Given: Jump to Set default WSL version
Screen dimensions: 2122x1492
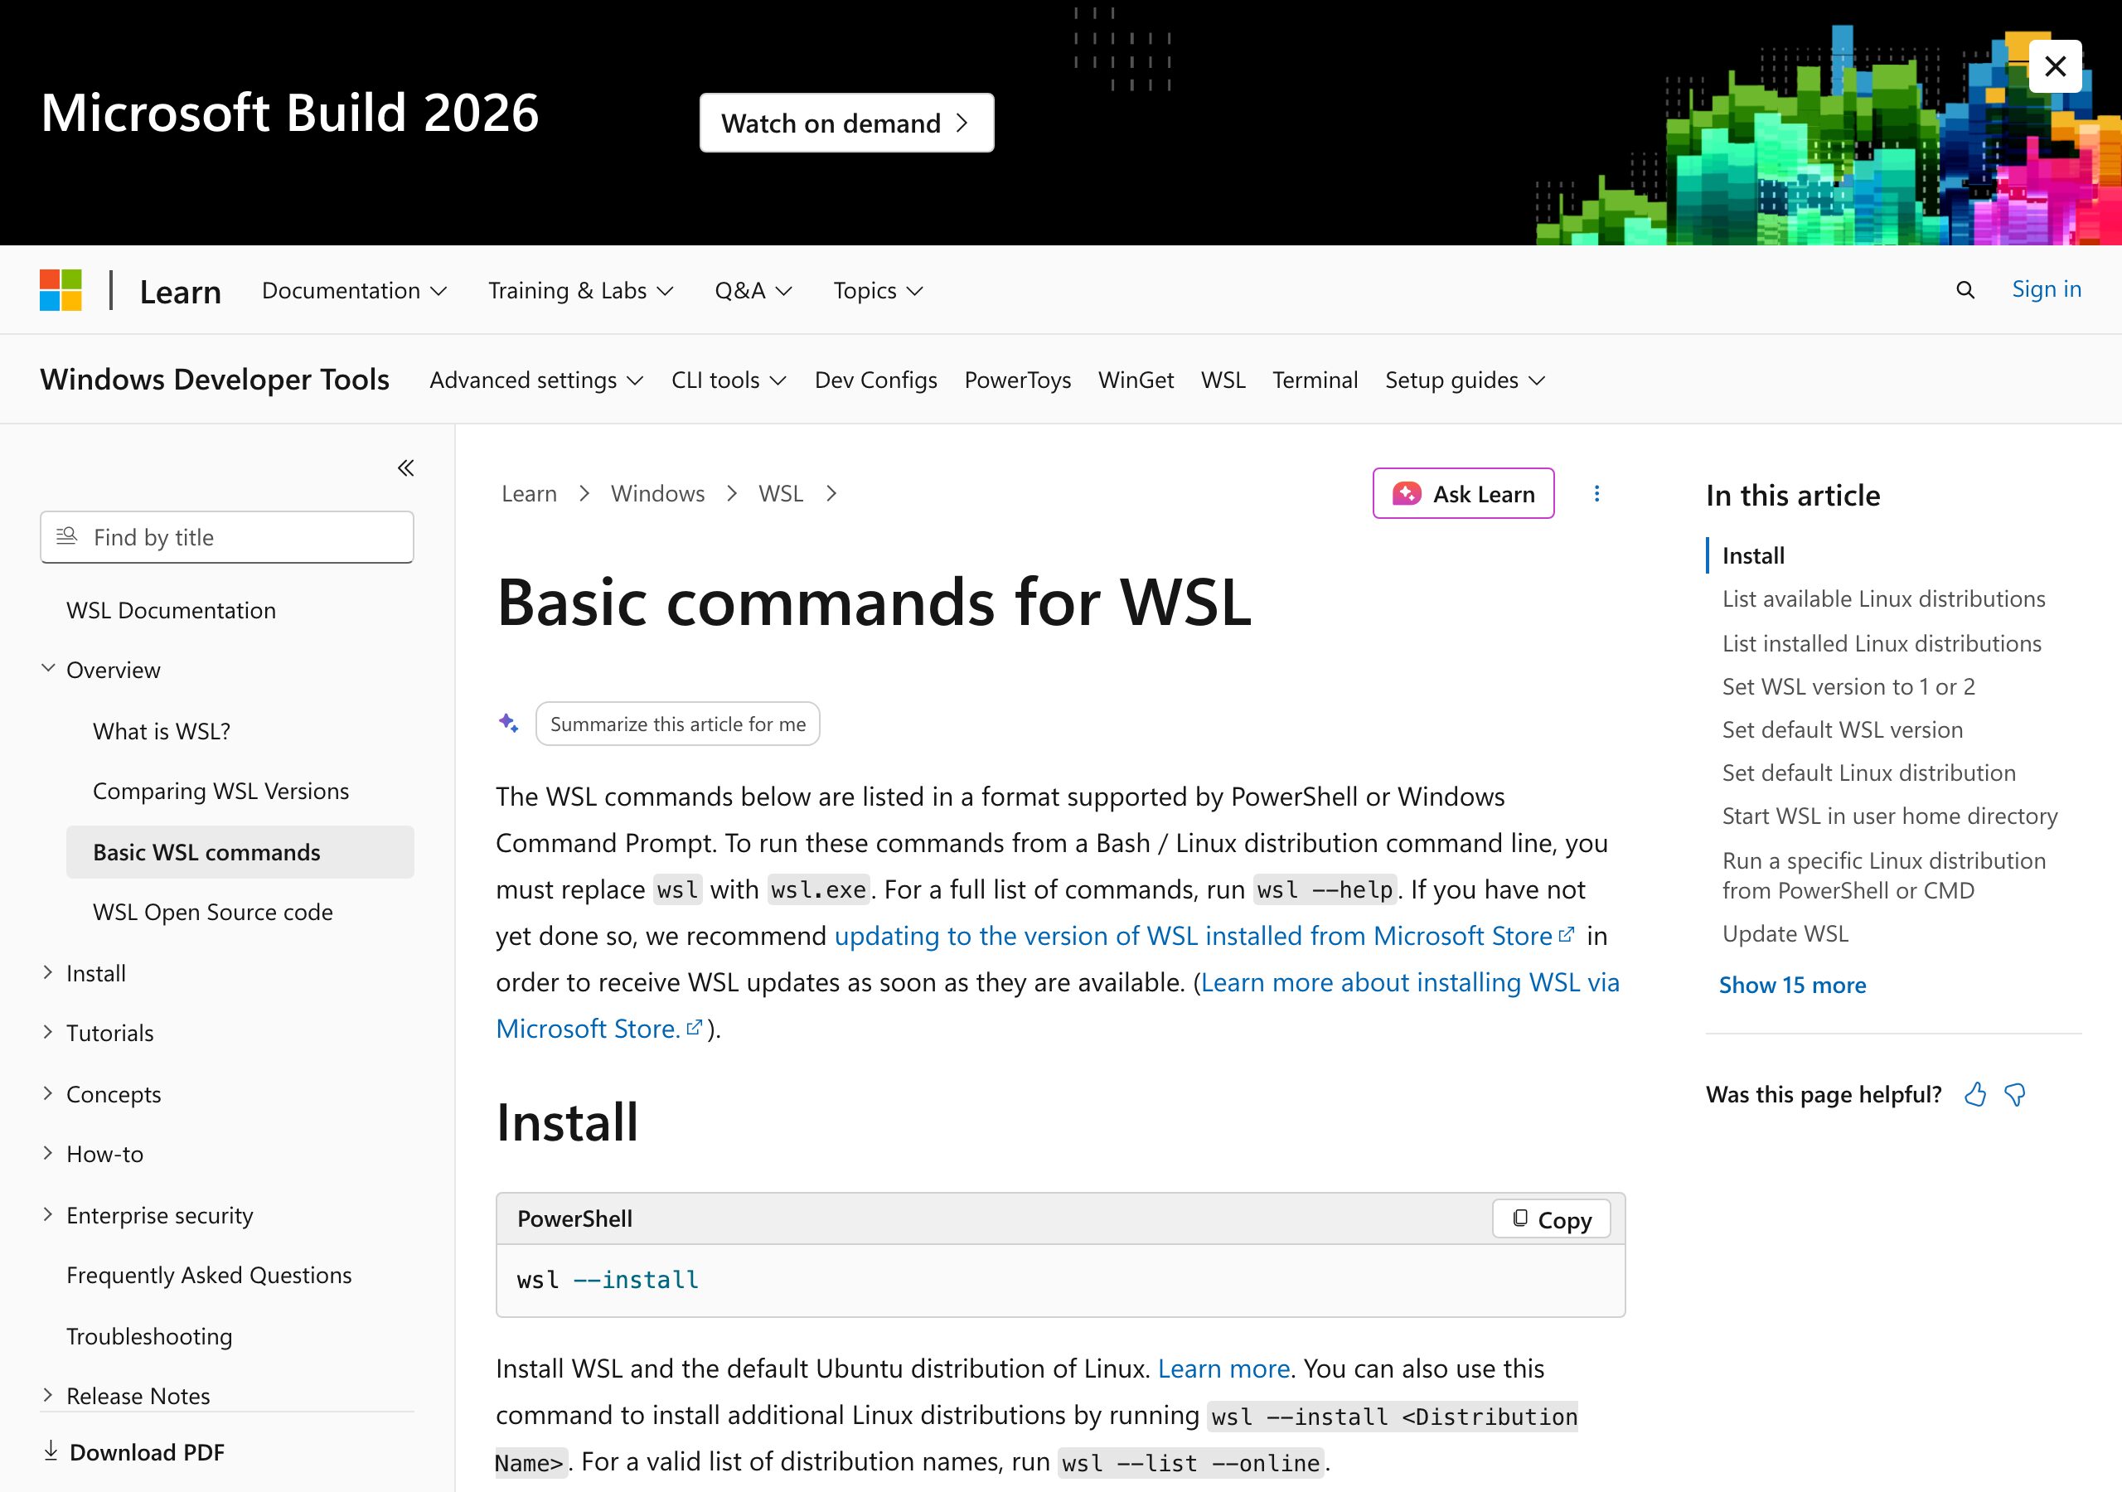Looking at the screenshot, I should (x=1842, y=730).
